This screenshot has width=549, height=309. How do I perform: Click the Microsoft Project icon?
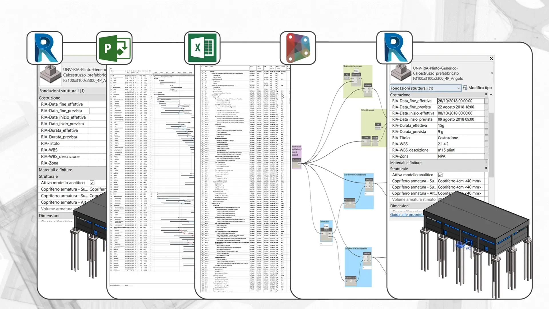(115, 47)
